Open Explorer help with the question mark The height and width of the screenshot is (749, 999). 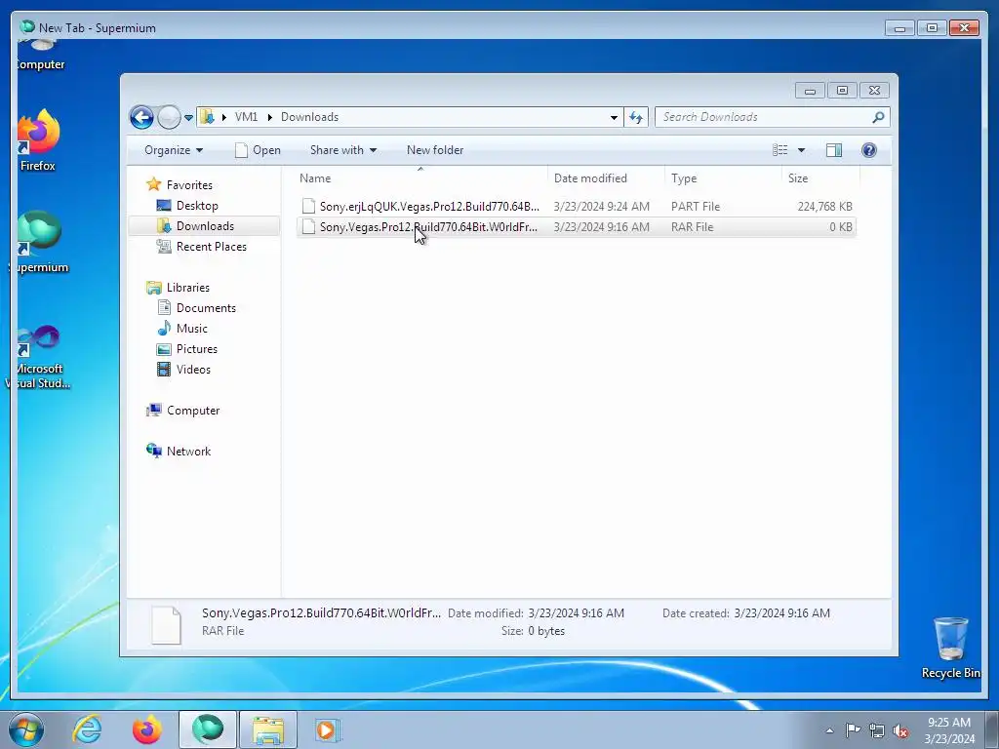click(x=869, y=149)
